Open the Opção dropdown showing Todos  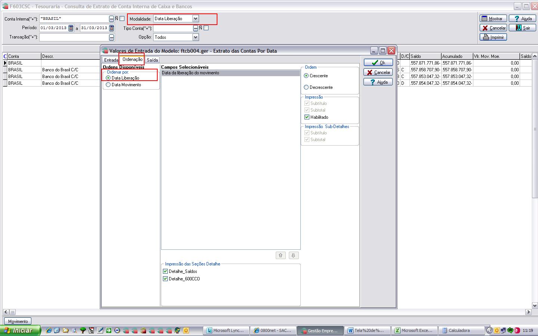pyautogui.click(x=195, y=37)
